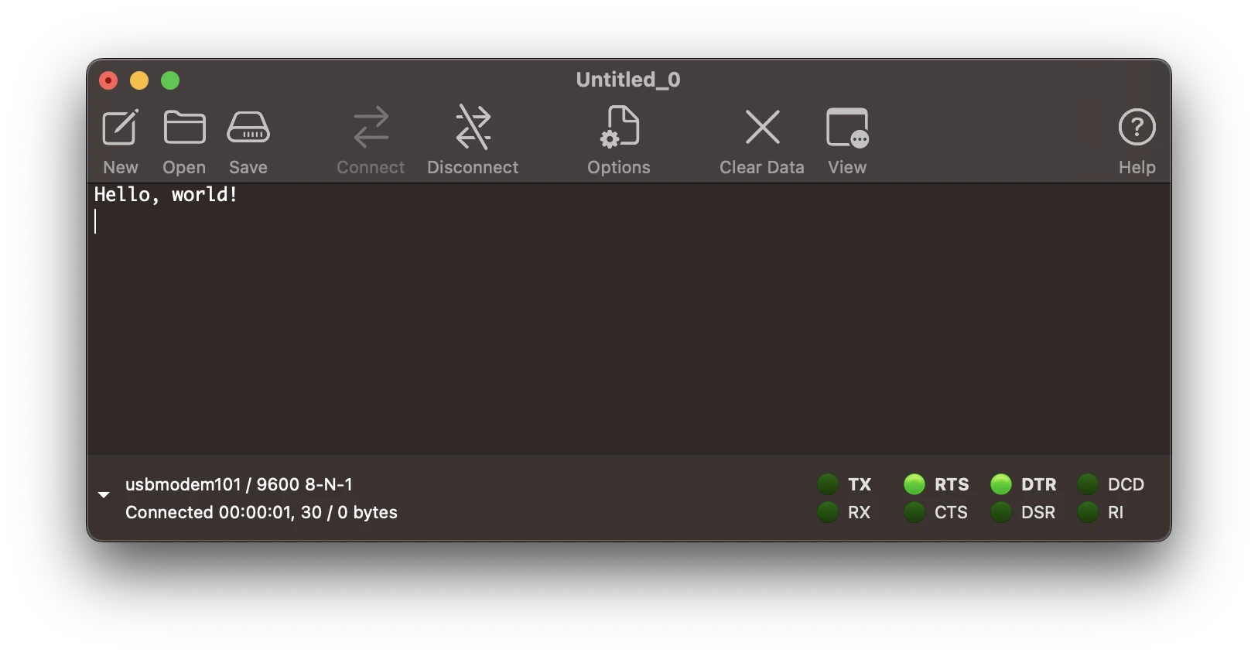Click the Connect arrows icon
This screenshot has height=656, width=1258.
pyautogui.click(x=371, y=128)
